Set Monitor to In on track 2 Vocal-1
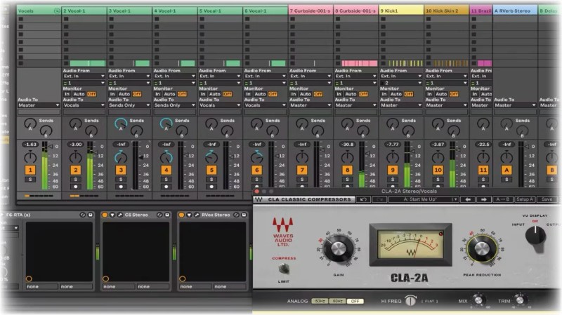562x315 pixels. click(67, 94)
